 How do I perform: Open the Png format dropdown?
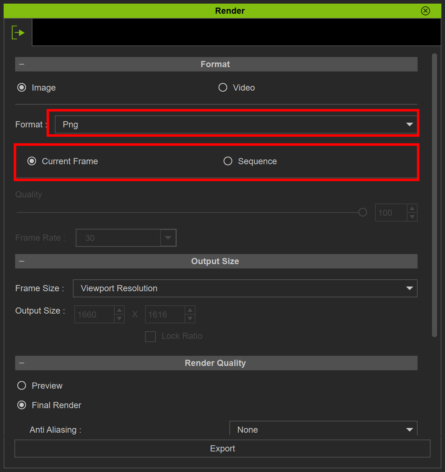[236, 124]
